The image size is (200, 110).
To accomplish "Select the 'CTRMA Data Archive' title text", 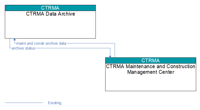I will (x=51, y=14).
